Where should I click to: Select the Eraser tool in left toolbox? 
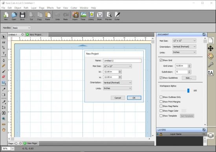tap(4, 76)
